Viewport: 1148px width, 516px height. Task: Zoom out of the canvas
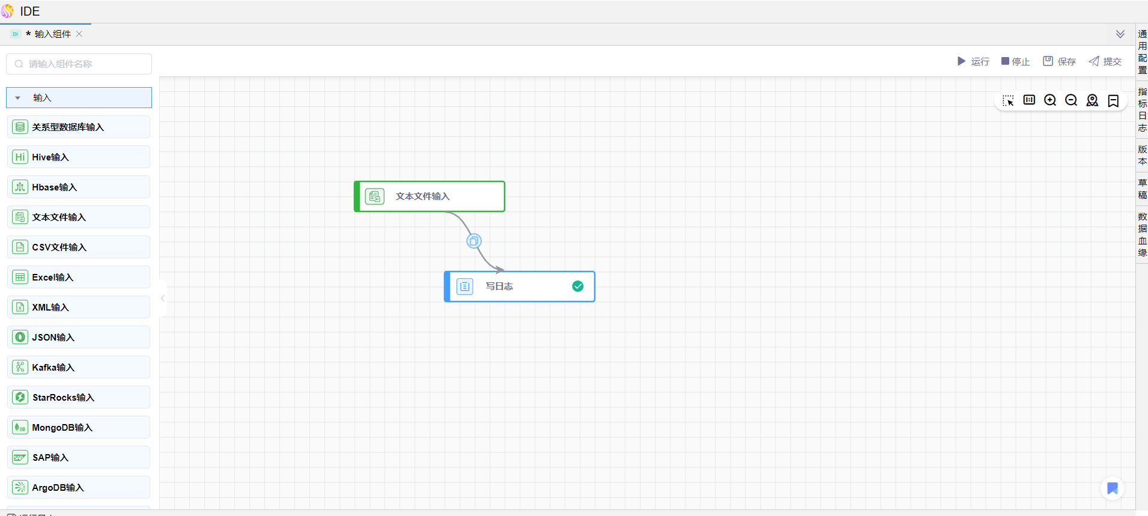coord(1071,100)
